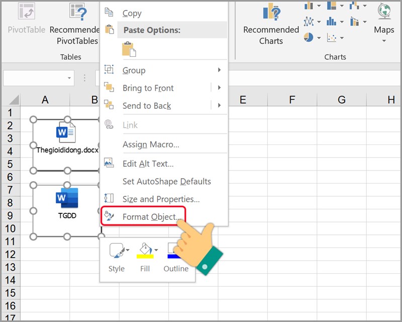Select column G header
This screenshot has width=402, height=322.
tap(342, 100)
